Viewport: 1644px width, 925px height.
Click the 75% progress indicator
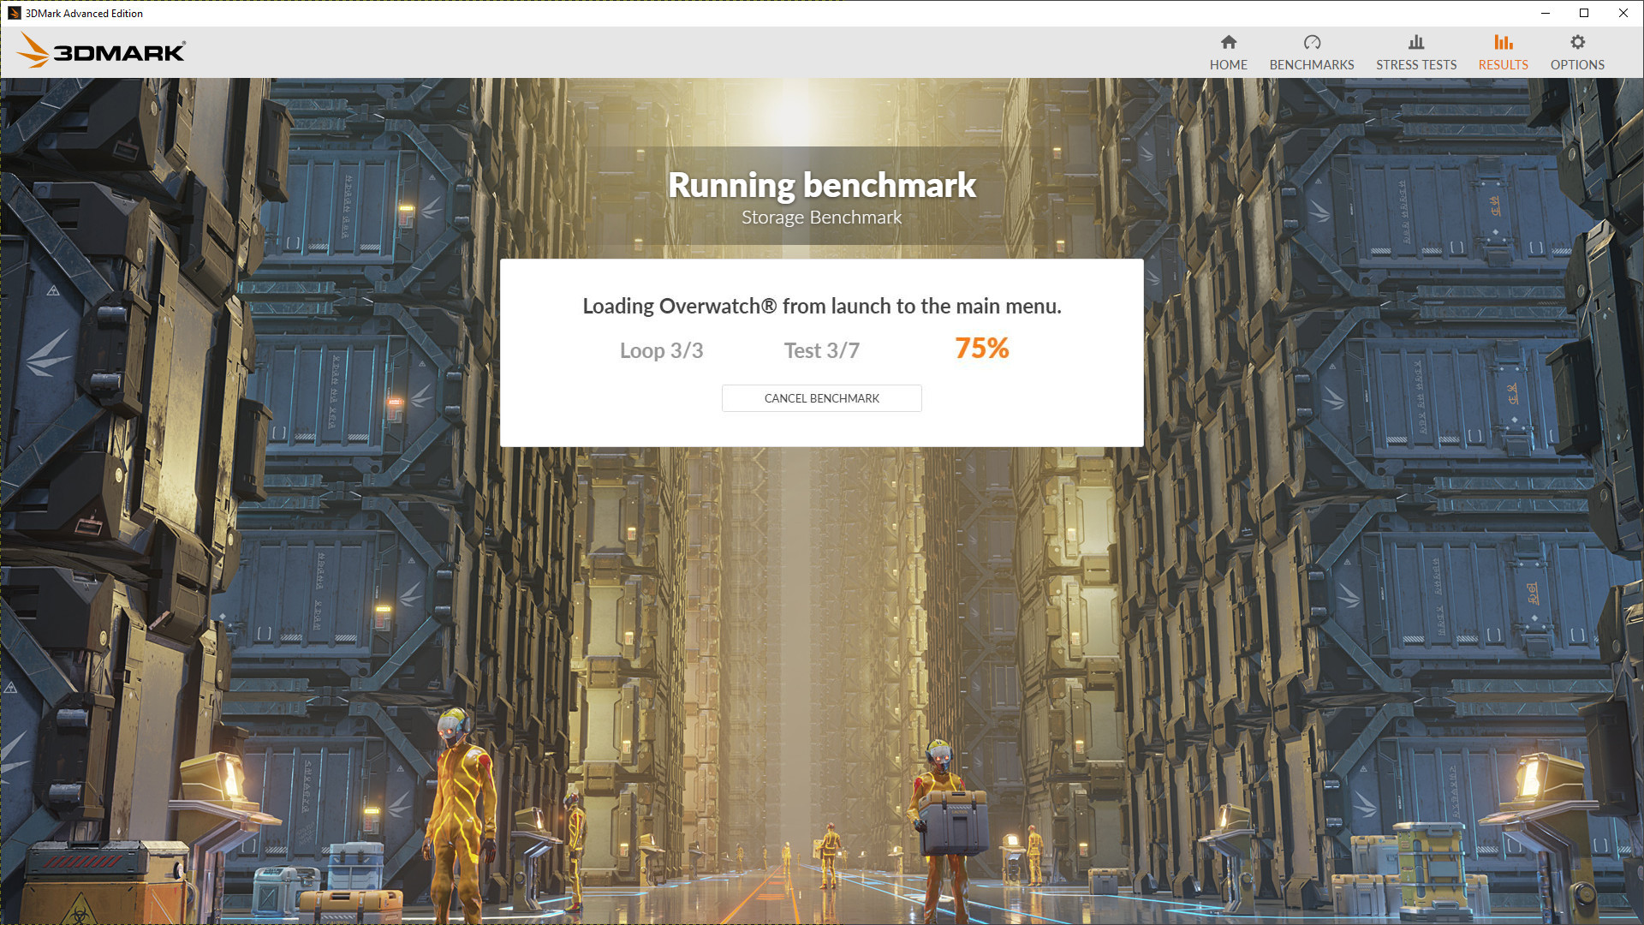[x=982, y=348]
